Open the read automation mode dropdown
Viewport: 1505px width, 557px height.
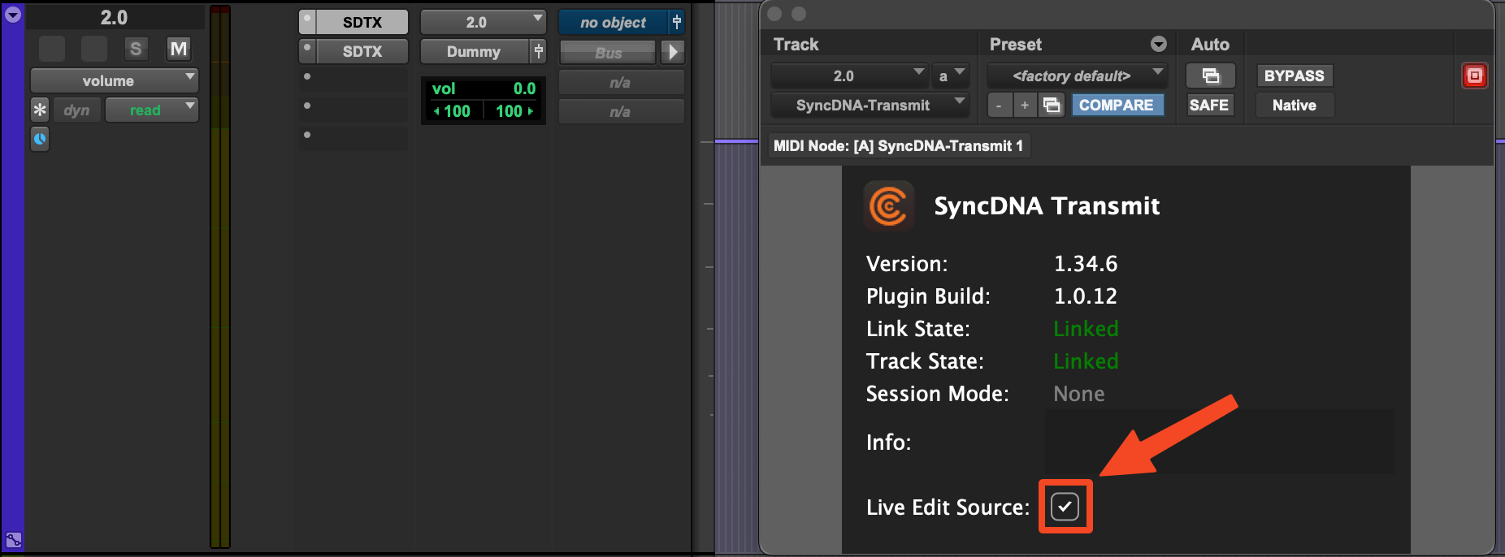[x=152, y=110]
